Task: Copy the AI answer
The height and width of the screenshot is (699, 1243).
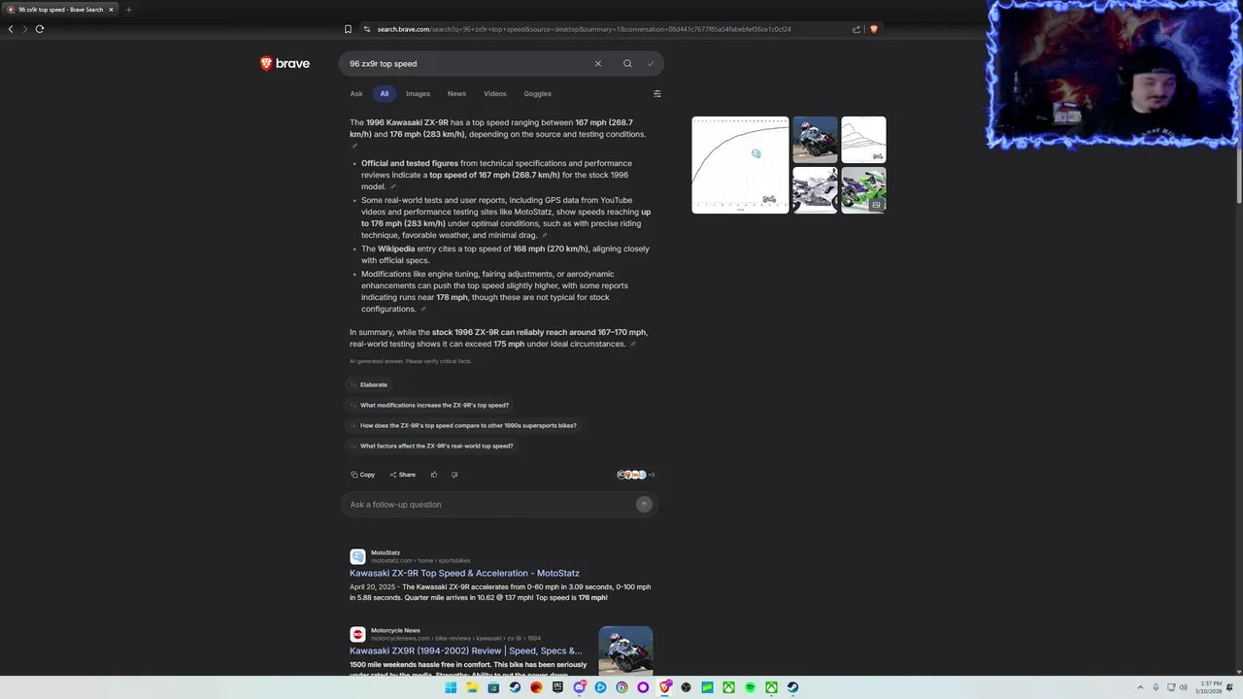Action: pos(363,475)
